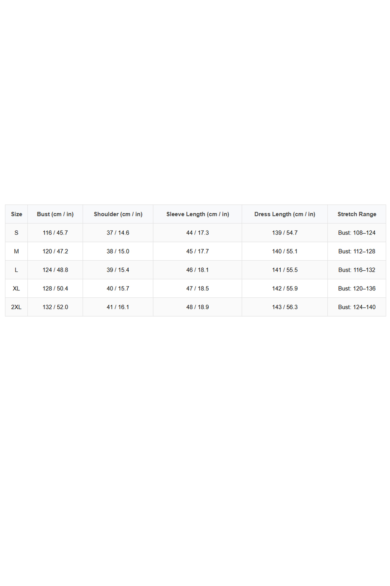Click the Sleeve Length column header
The height and width of the screenshot is (586, 390).
(x=198, y=214)
